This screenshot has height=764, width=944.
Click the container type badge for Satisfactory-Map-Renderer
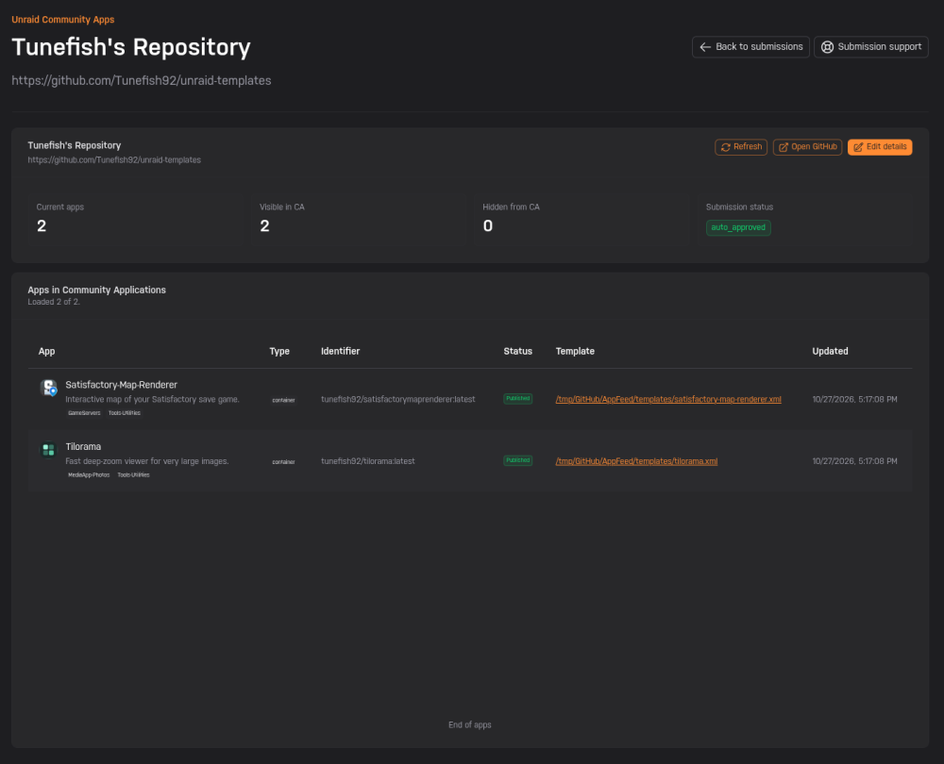(x=283, y=400)
